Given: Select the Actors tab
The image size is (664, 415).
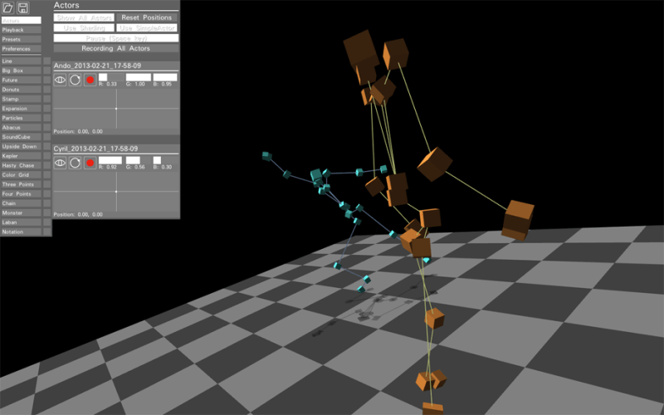Looking at the screenshot, I should (22, 20).
